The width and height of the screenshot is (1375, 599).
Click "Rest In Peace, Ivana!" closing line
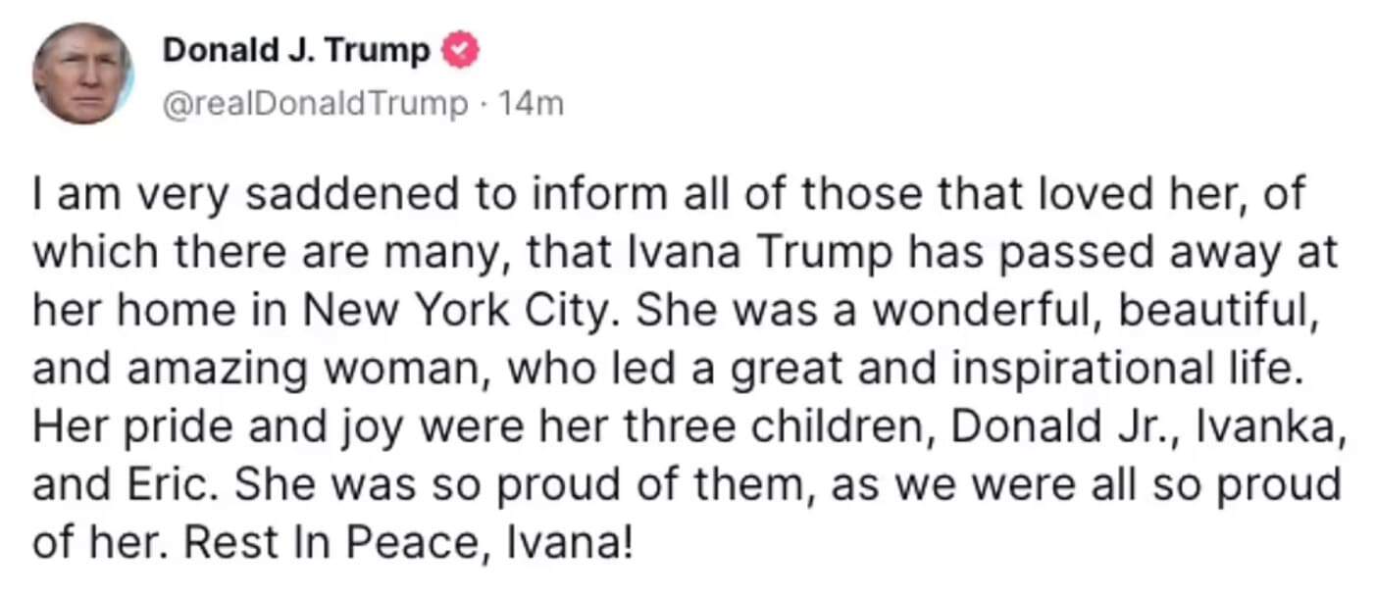point(402,542)
